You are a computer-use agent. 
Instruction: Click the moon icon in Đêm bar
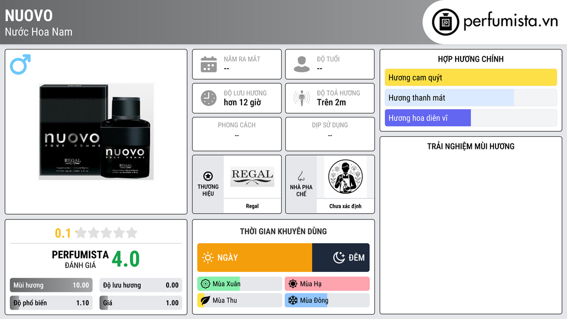tap(339, 258)
